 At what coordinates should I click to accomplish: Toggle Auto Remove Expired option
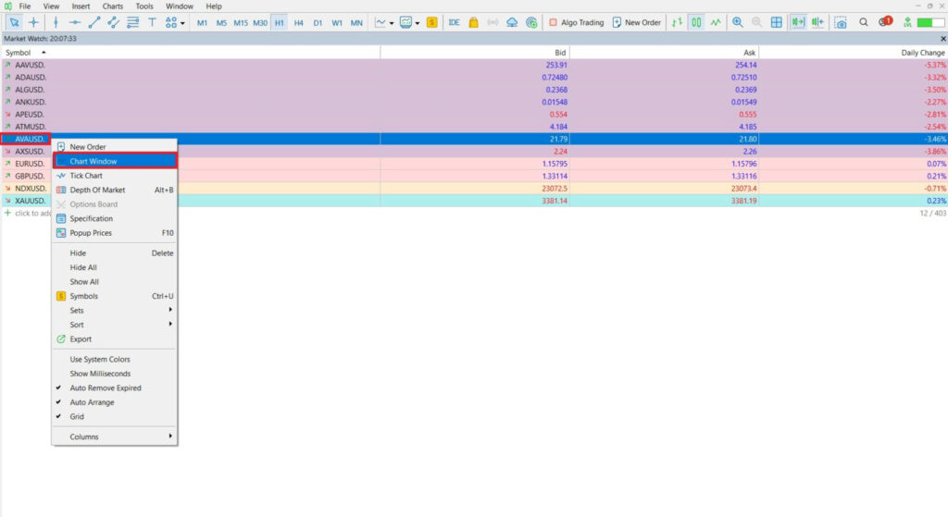click(x=106, y=388)
